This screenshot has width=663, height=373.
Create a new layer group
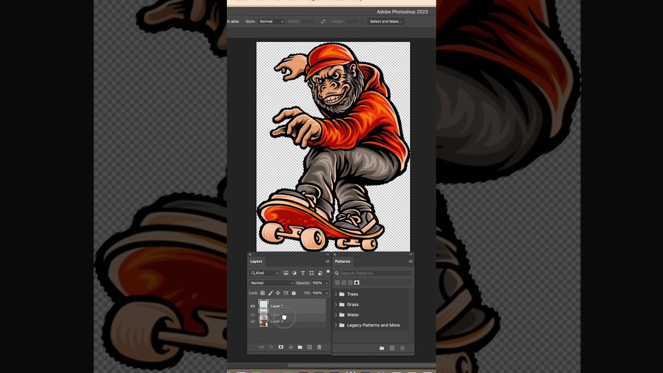300,347
